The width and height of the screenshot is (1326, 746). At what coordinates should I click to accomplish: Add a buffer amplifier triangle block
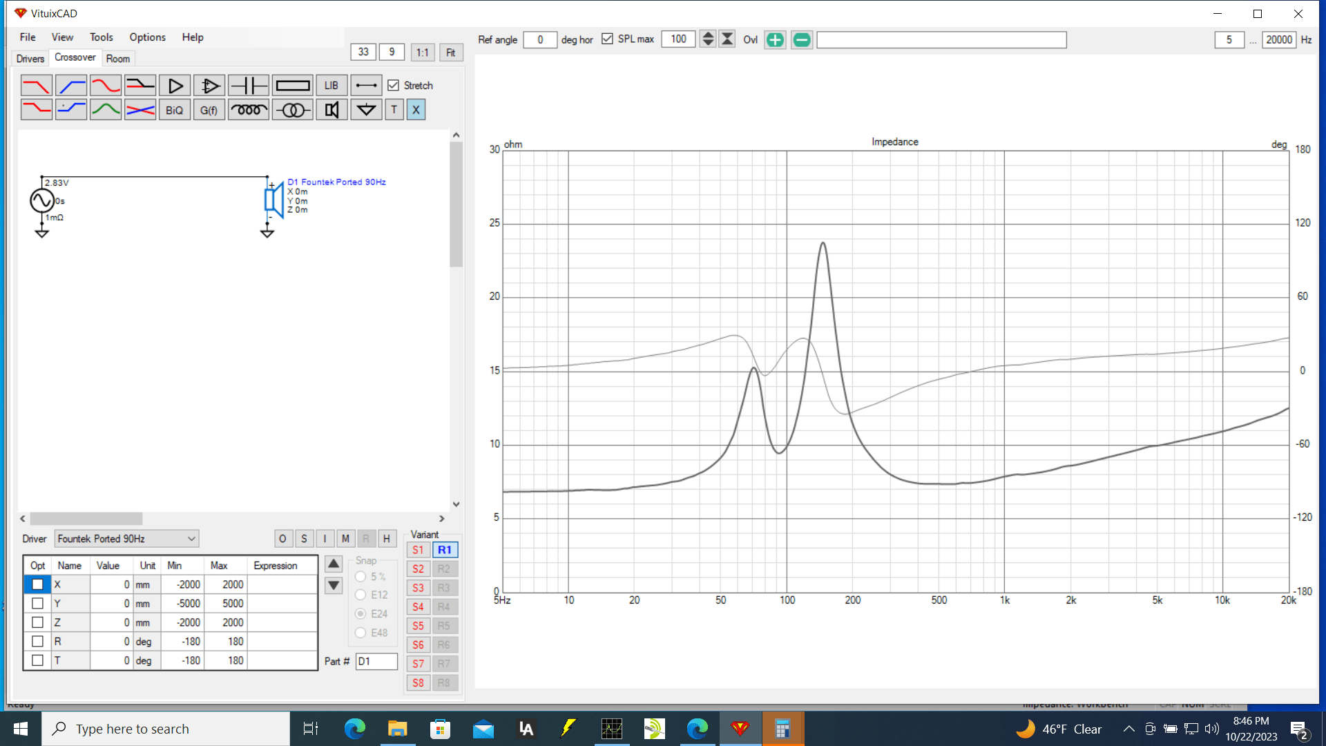coord(175,86)
